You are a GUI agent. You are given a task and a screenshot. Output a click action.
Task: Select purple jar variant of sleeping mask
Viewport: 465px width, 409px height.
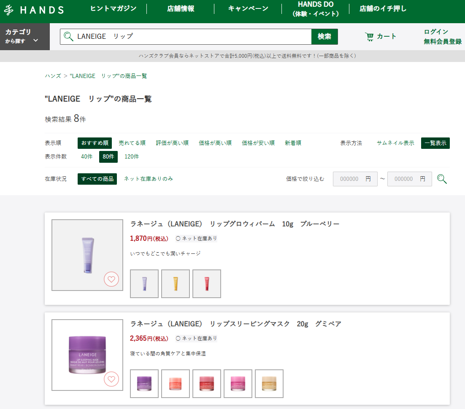click(144, 384)
